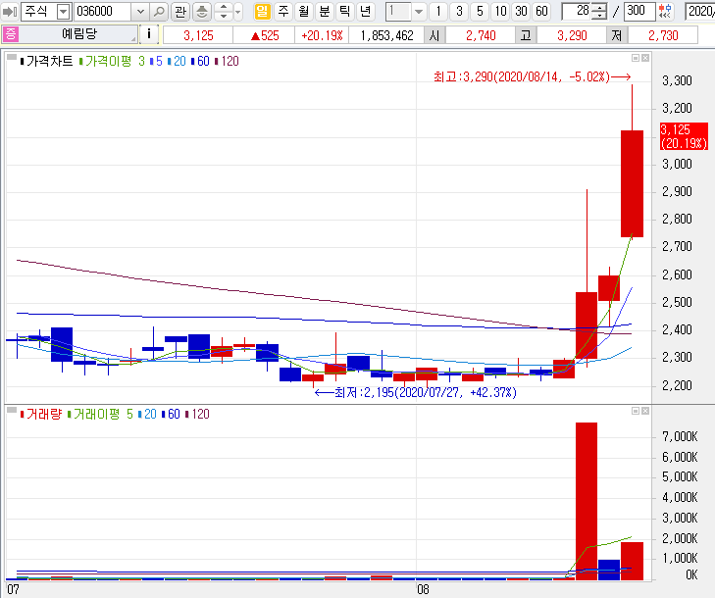715x598 pixels.
Task: Click the high price value 3,290 in quote bar
Action: point(572,35)
